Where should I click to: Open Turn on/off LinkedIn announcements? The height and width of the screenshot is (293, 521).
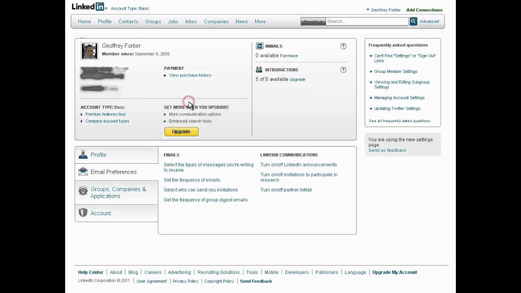point(299,165)
